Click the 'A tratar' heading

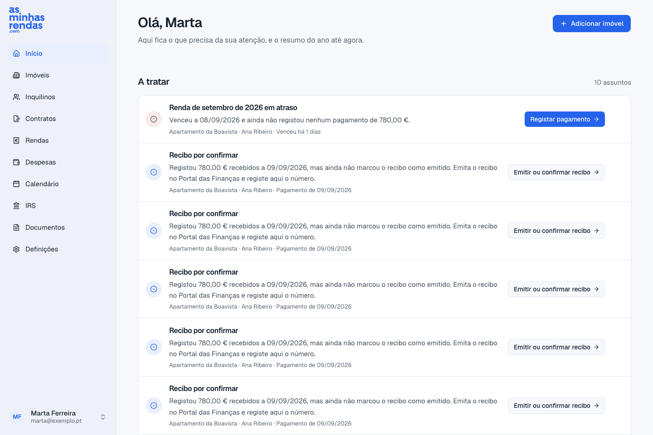[x=153, y=82]
